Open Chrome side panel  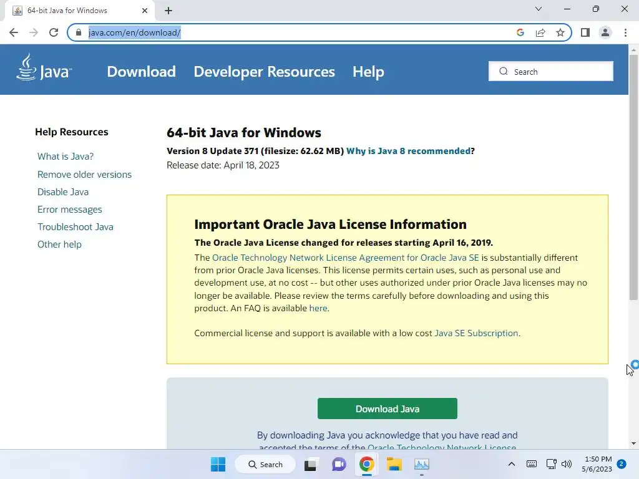tap(585, 32)
